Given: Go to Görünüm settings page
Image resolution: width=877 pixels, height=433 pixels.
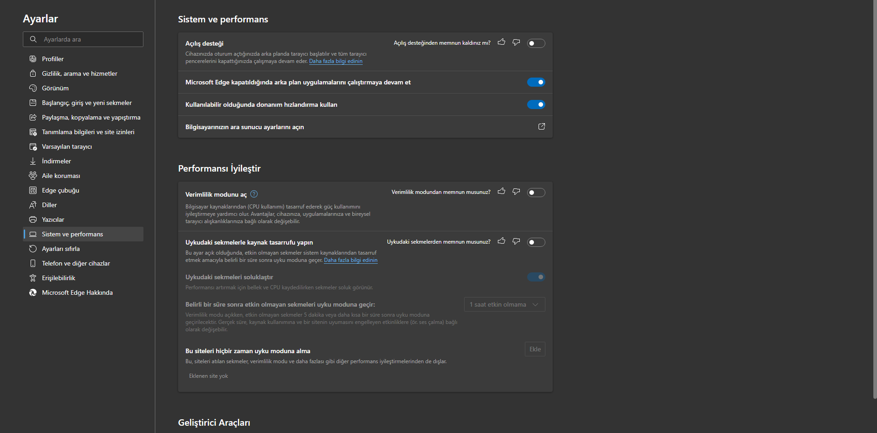Looking at the screenshot, I should pos(55,88).
